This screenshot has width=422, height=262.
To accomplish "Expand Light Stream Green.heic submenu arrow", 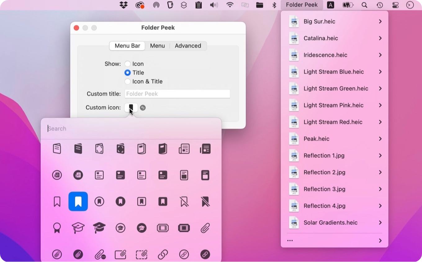I will click(380, 88).
